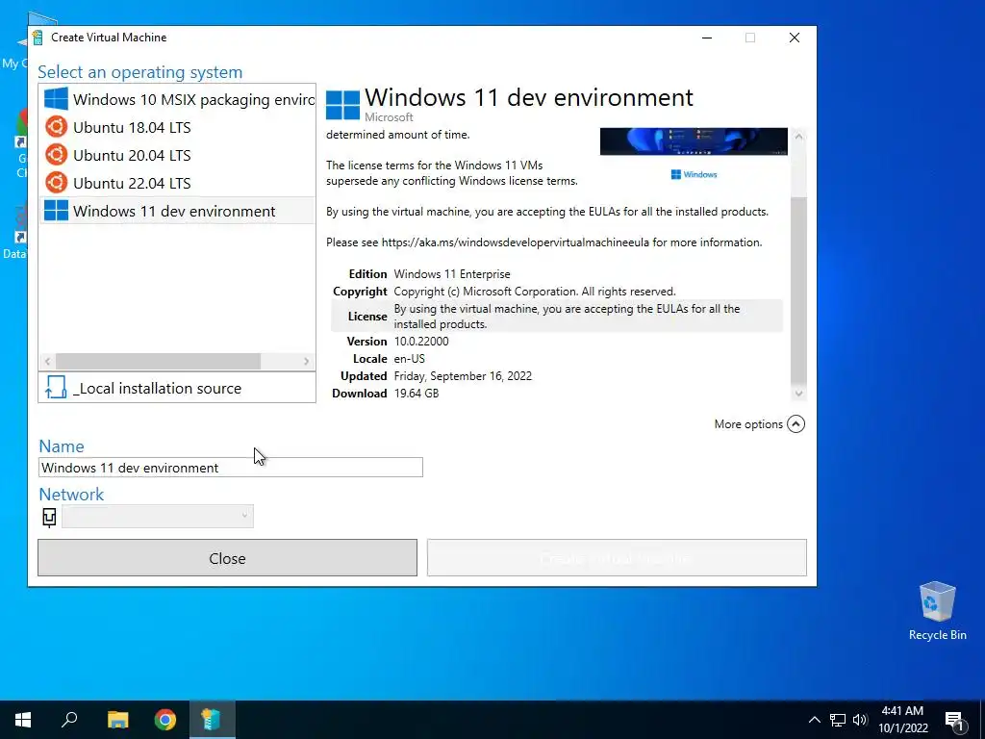Image resolution: width=985 pixels, height=739 pixels.
Task: Open File Explorer from taskbar
Action: coord(117,720)
